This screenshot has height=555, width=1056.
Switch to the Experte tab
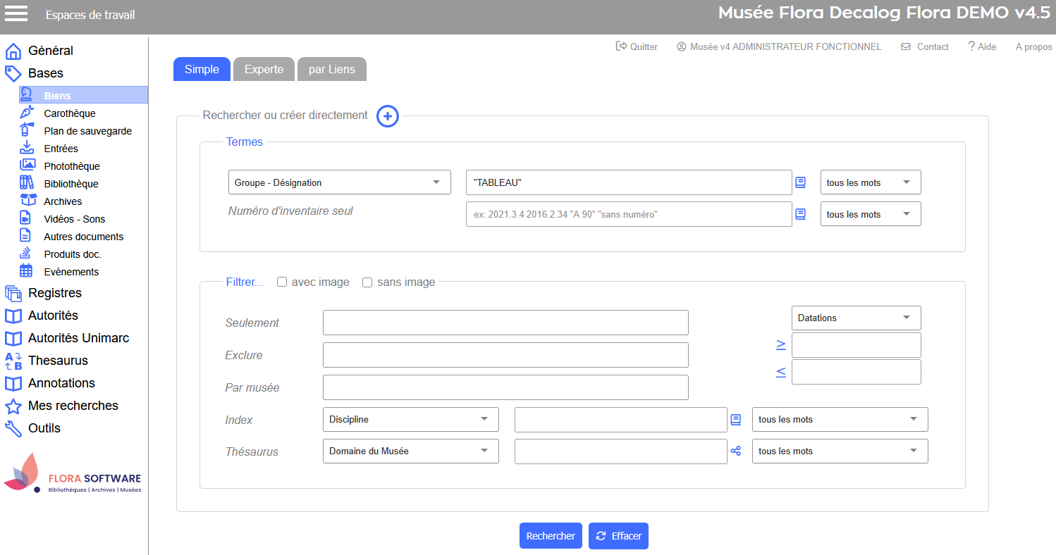pos(264,69)
